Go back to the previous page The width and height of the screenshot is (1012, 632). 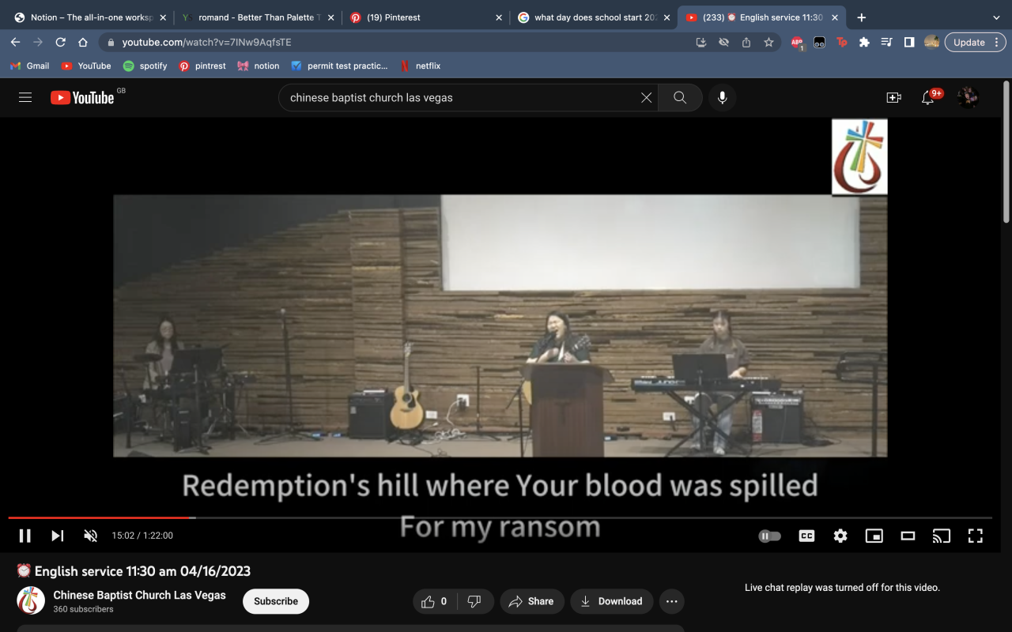pos(15,42)
